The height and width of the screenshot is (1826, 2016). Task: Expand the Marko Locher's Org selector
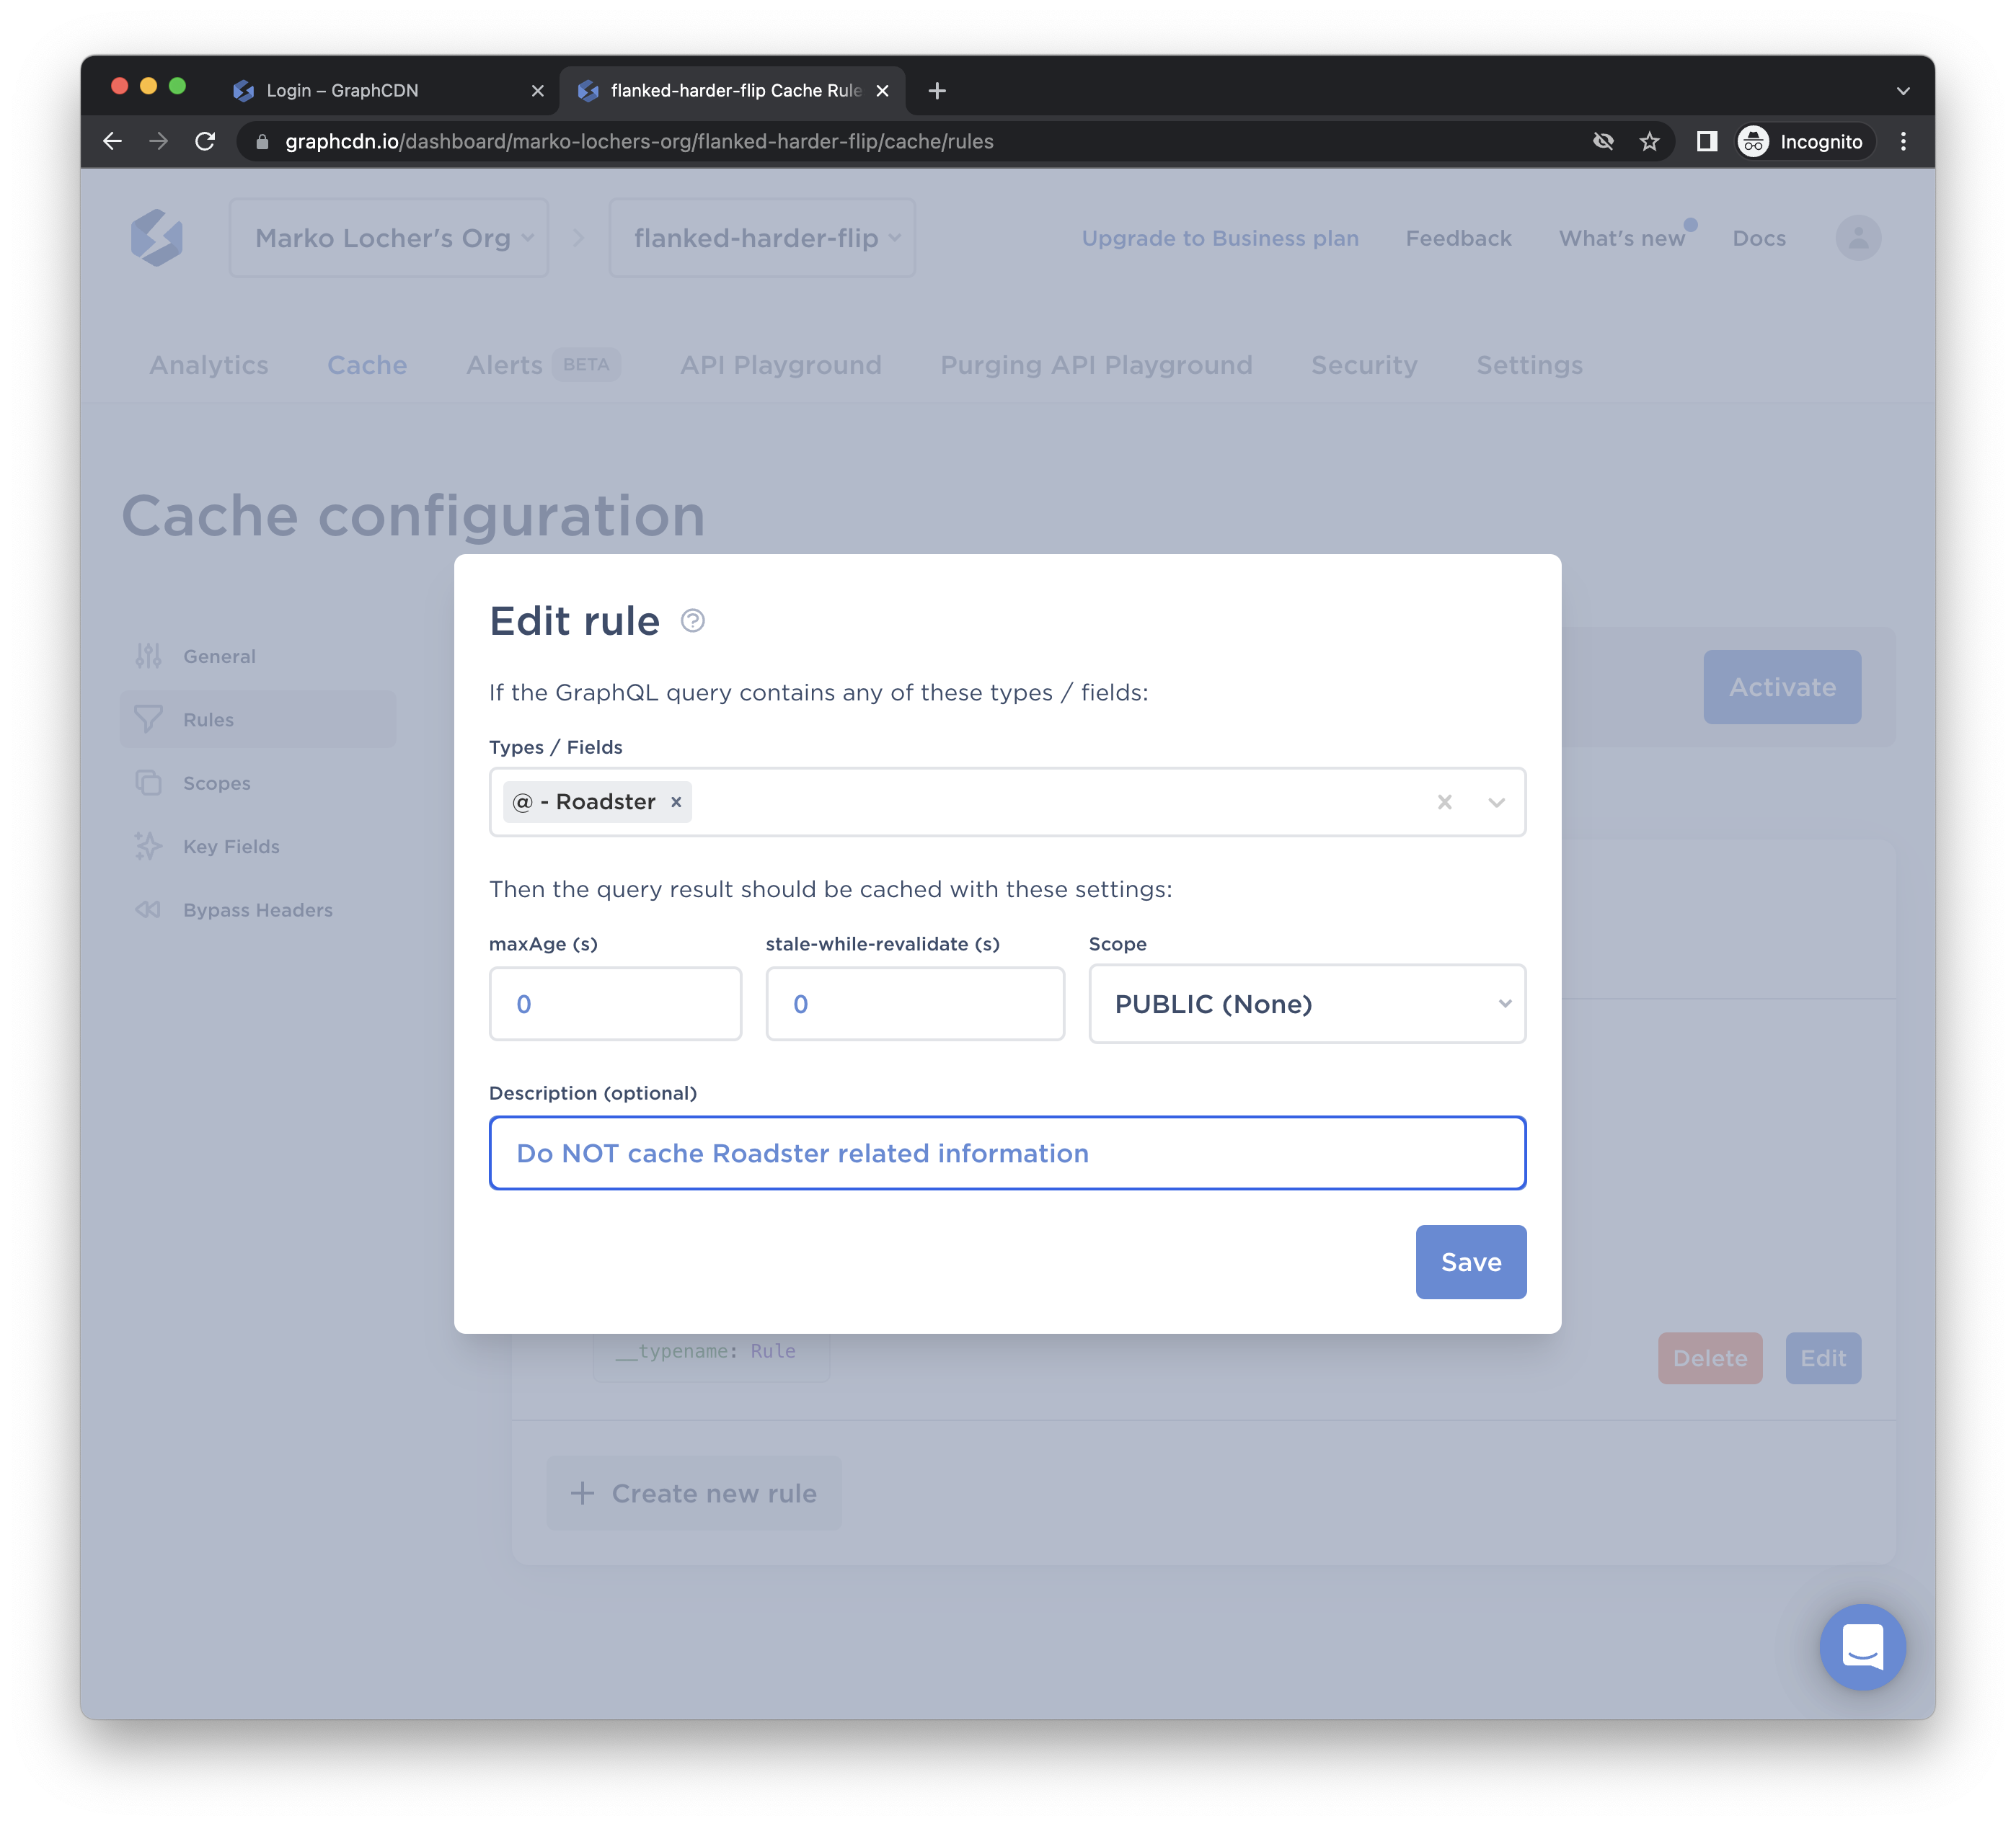pos(389,238)
